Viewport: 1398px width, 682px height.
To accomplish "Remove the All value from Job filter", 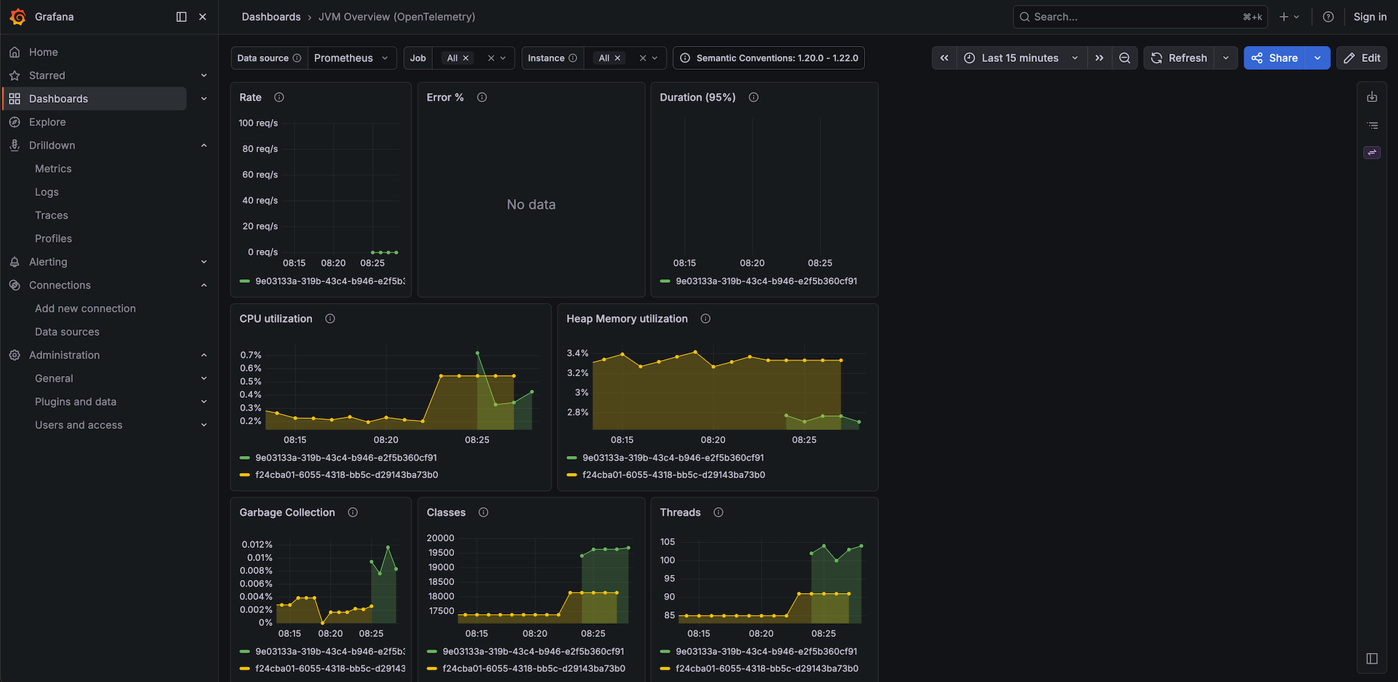I will click(x=466, y=58).
